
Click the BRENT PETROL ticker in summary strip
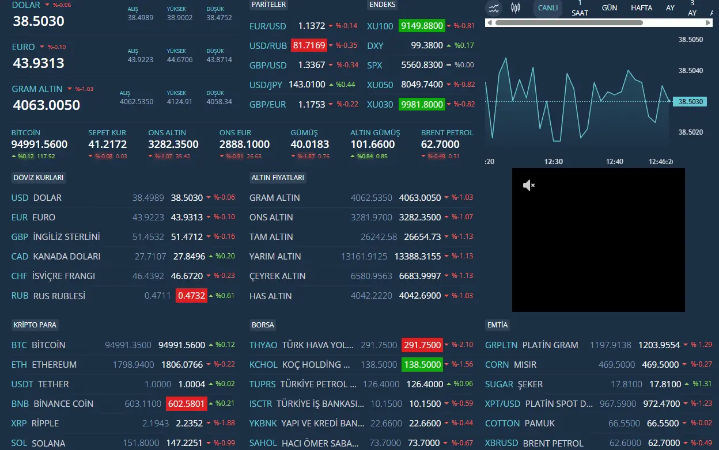tap(447, 144)
